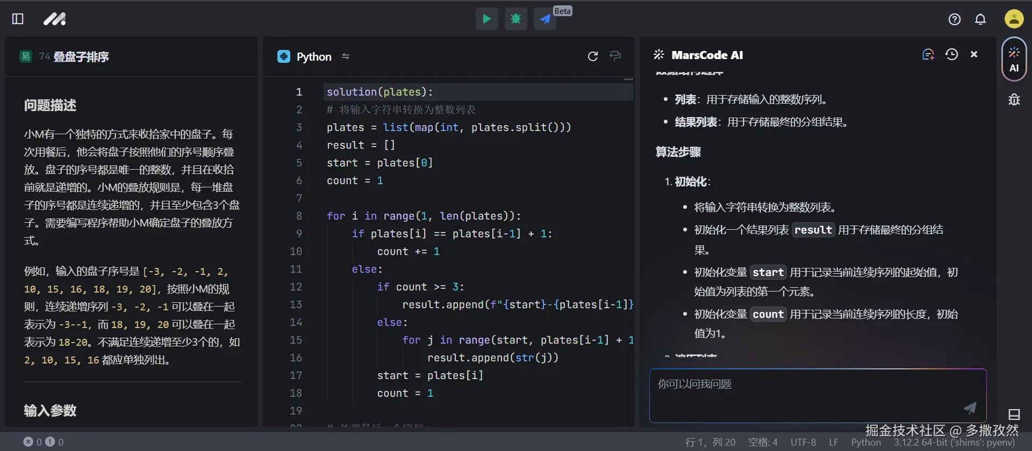The width and height of the screenshot is (1032, 451).
Task: Click line number 8 in gutter
Action: [x=299, y=216]
